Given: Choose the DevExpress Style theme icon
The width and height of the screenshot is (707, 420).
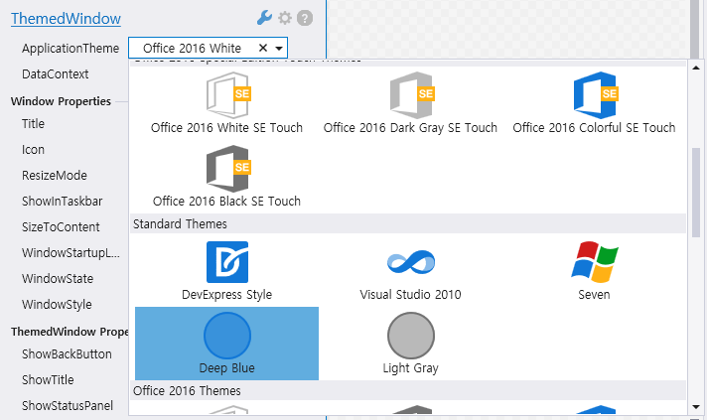Looking at the screenshot, I should coord(227,262).
